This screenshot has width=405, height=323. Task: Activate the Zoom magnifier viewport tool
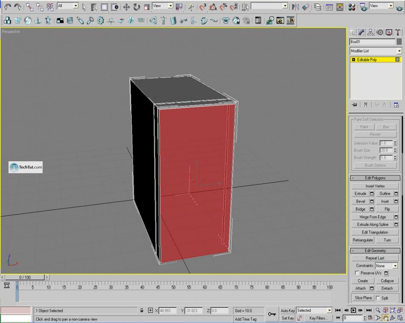click(x=378, y=311)
